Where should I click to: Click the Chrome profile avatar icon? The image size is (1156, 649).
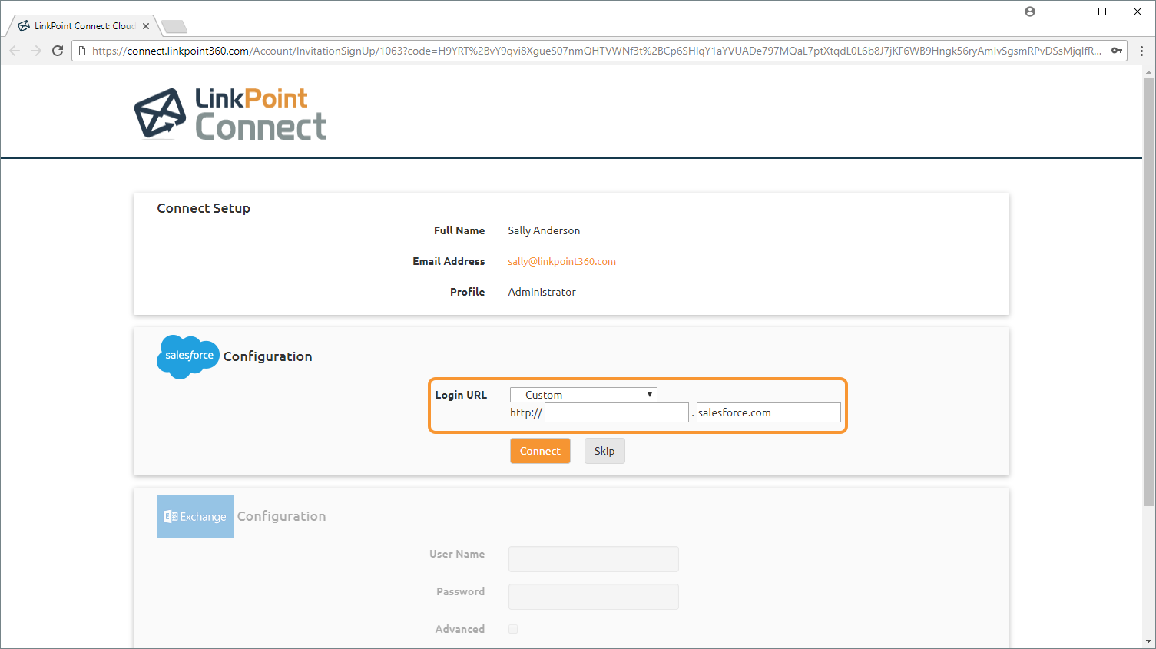coord(1030,12)
